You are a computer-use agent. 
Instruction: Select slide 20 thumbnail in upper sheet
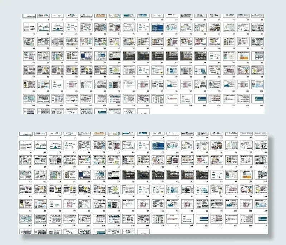pos(58,28)
